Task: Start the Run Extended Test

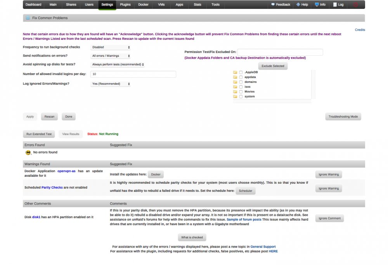Action: [39, 134]
